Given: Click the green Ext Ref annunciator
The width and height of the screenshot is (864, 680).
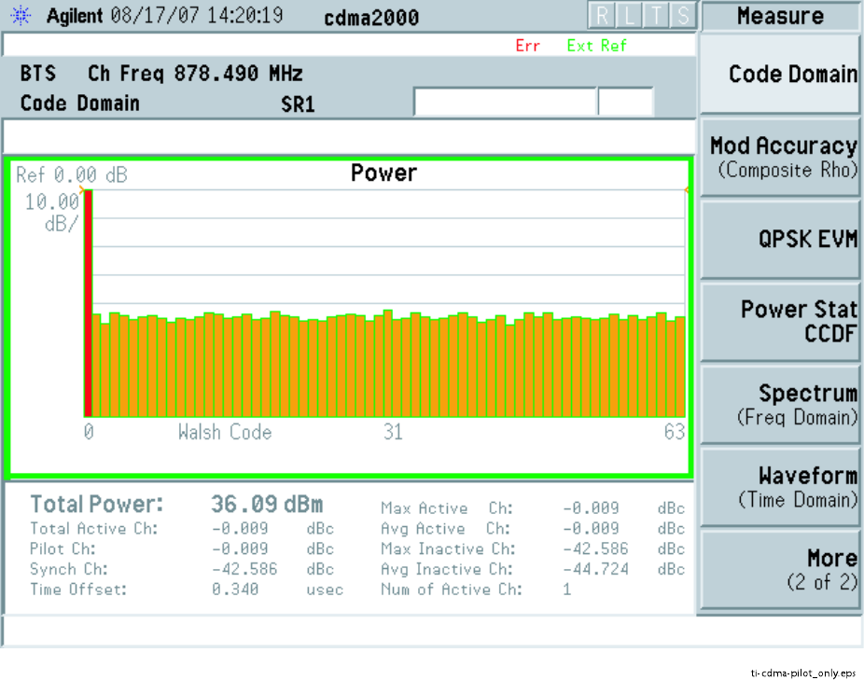Looking at the screenshot, I should point(597,46).
